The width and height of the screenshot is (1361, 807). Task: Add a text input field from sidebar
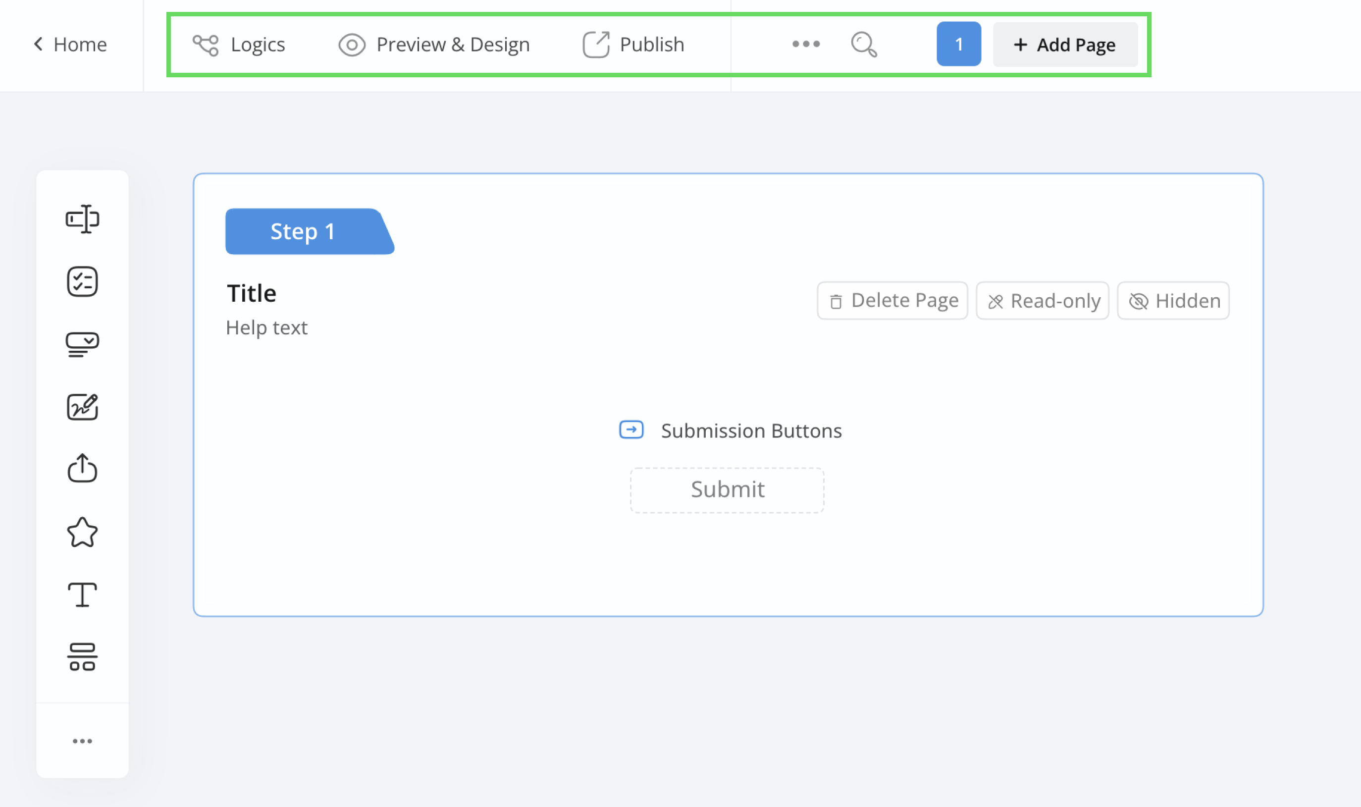click(83, 219)
